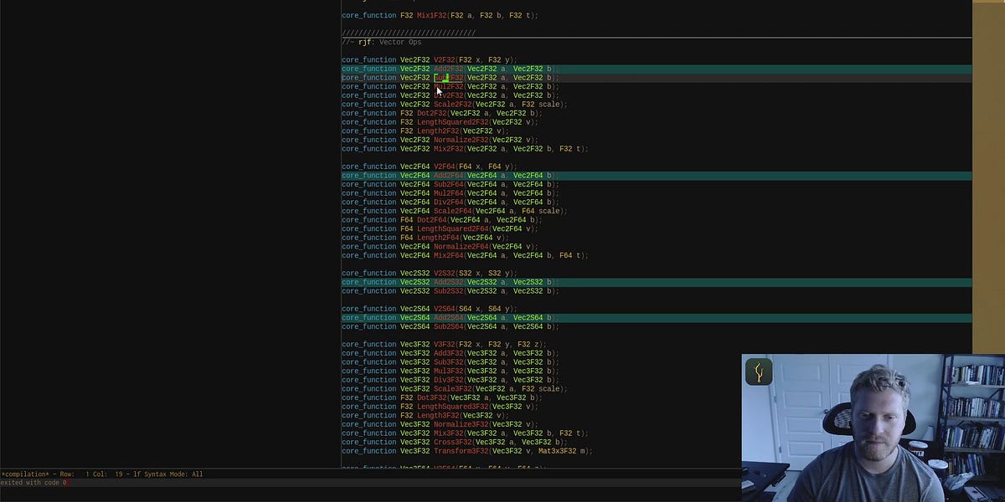
Task: Click the *compilation* buffer label in the status bar
Action: point(23,474)
